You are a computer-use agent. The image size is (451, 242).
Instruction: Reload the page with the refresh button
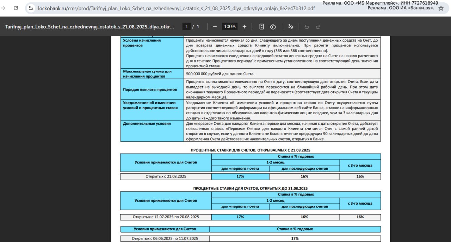coord(16,8)
